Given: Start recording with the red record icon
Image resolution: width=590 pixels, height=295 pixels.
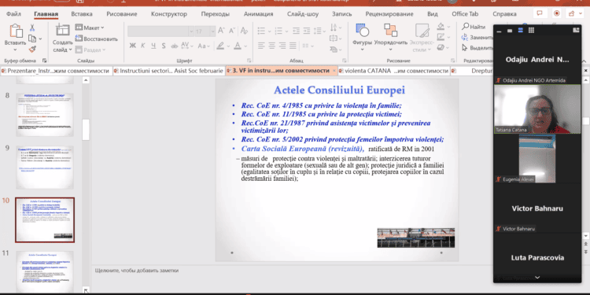Looking at the screenshot, I should [x=556, y=13].
